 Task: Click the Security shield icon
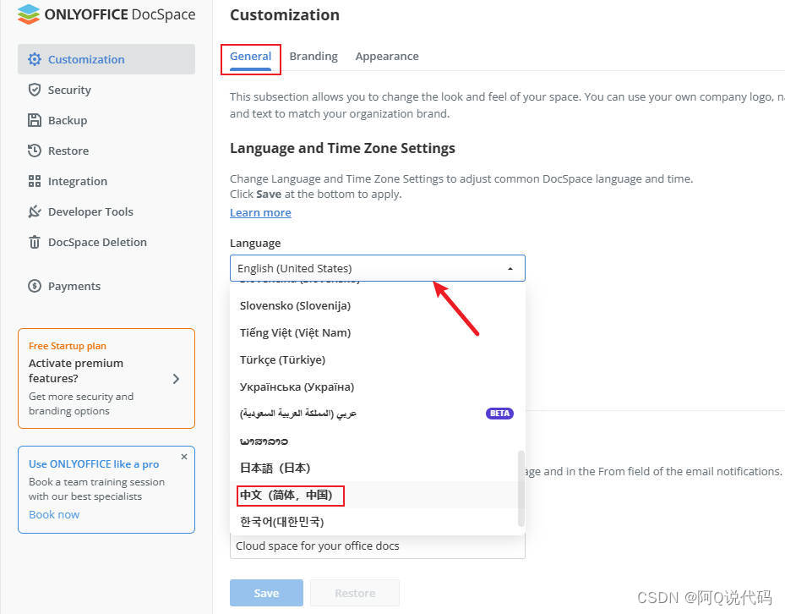tap(35, 90)
